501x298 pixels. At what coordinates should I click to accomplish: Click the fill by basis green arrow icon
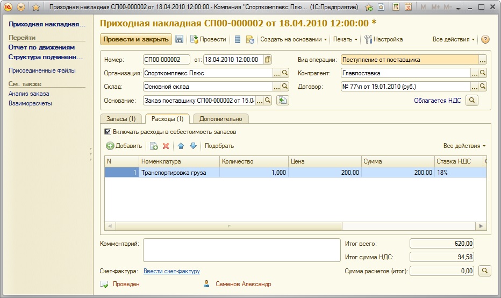point(283,100)
